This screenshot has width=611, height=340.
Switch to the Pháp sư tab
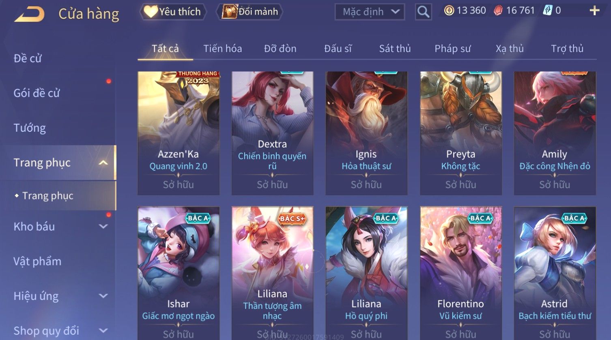(452, 49)
